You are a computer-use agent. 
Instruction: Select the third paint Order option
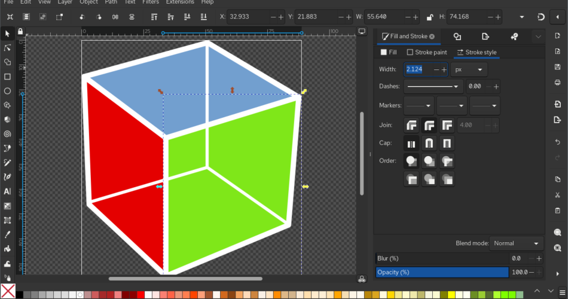[447, 161]
